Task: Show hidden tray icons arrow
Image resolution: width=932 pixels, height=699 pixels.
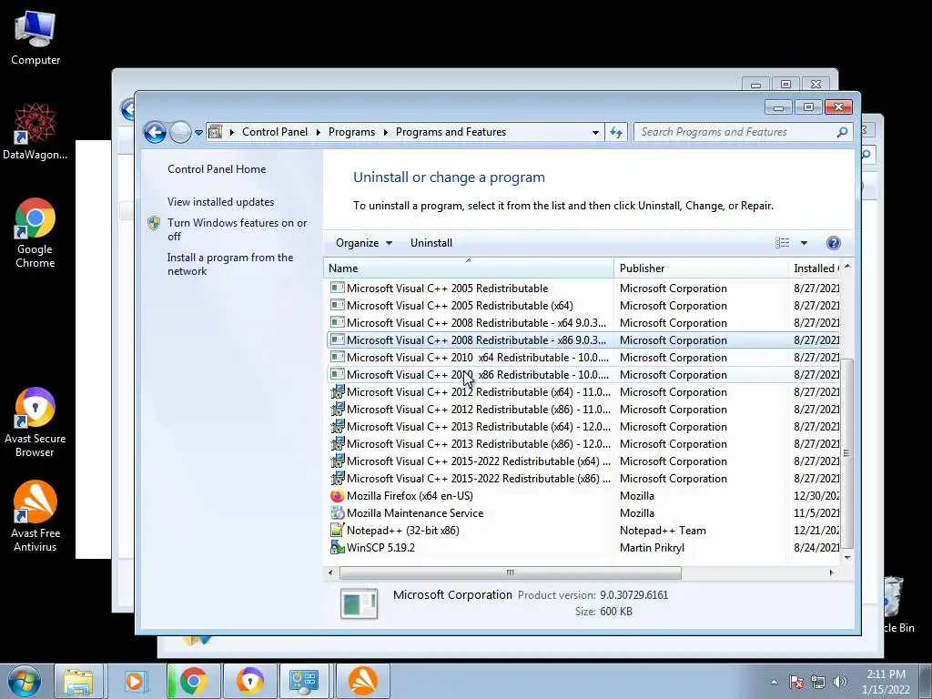Action: point(774,682)
